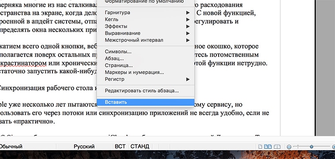Choose Страница... menu entry
This screenshot has width=335, height=159.
pyautogui.click(x=145, y=65)
